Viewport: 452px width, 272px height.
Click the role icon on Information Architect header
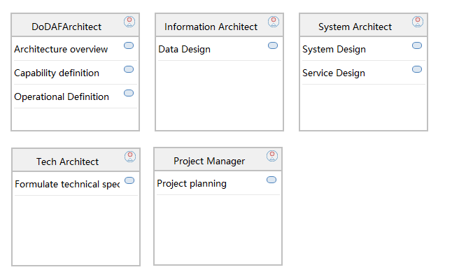coord(274,22)
